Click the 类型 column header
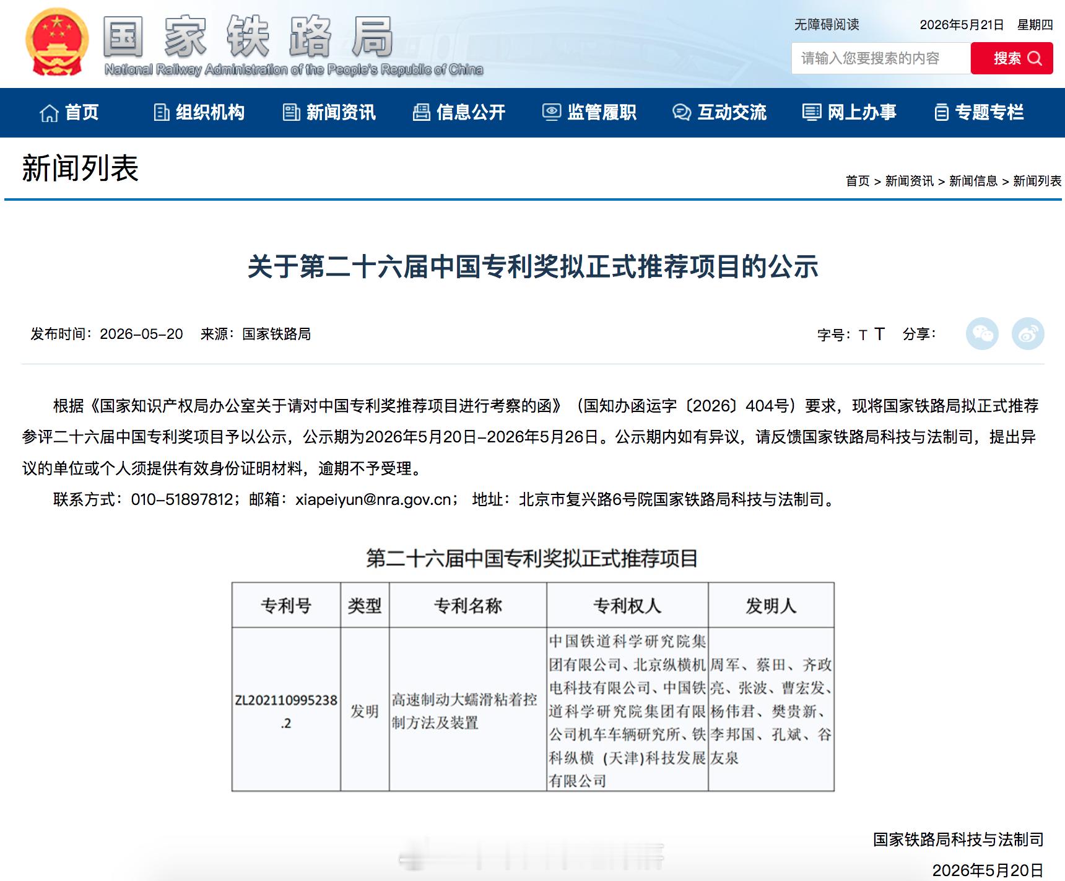Screen dimensions: 1065x881 coord(365,605)
